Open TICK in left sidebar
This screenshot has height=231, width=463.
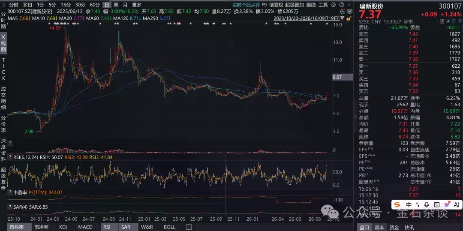[3, 69]
